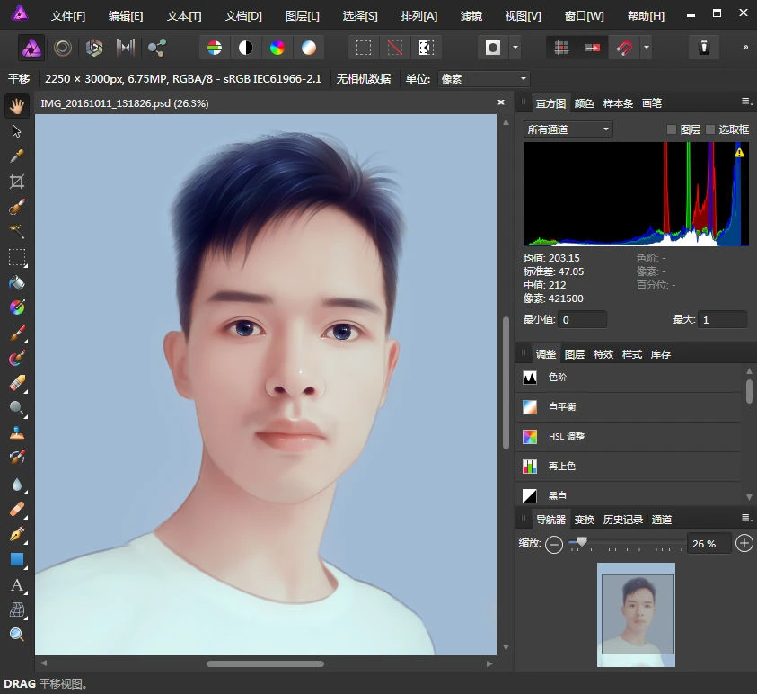Open the 所有通道 channel dropdown

click(566, 129)
